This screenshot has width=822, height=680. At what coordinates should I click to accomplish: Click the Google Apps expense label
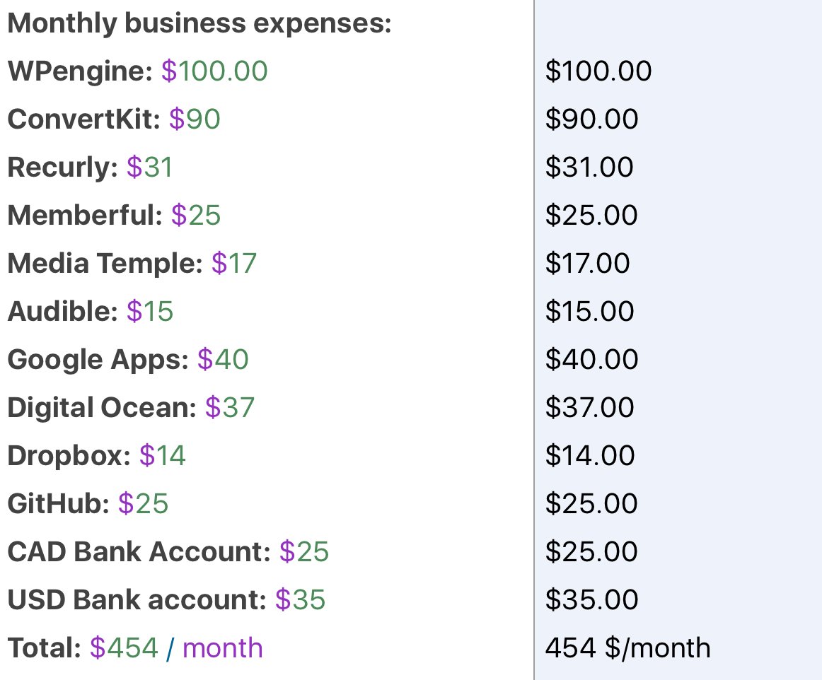(x=98, y=360)
